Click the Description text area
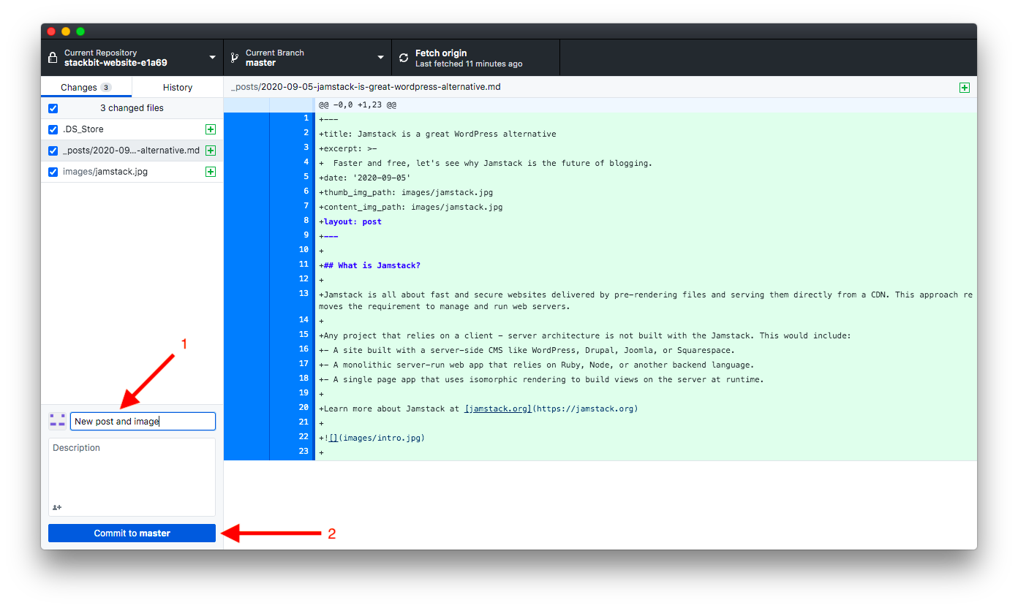This screenshot has width=1018, height=608. click(132, 477)
